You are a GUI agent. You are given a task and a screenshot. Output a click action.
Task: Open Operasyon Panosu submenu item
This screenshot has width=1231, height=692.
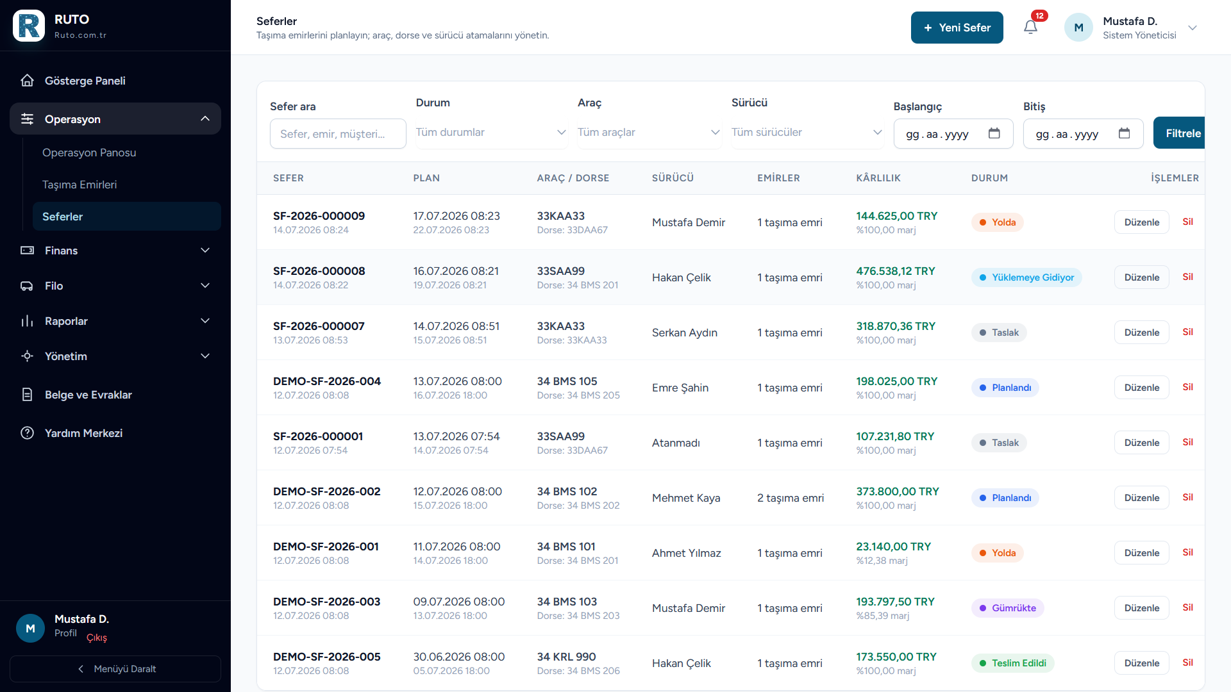point(89,152)
